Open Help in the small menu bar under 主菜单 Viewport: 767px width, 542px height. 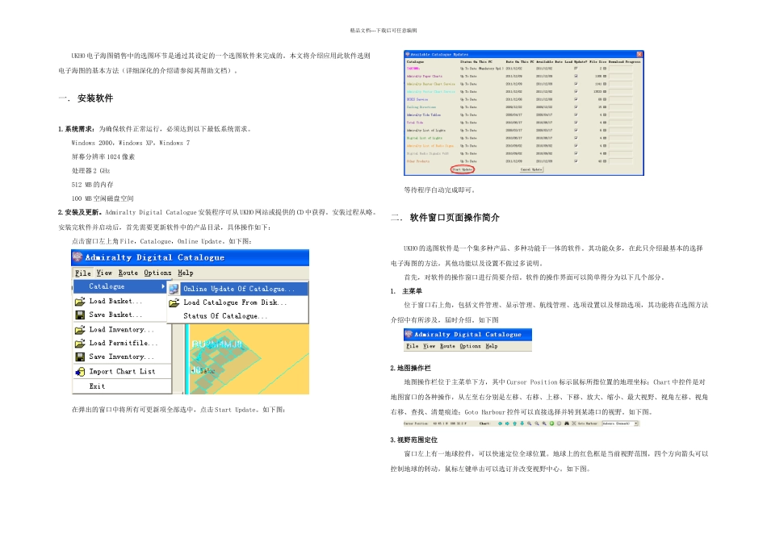pyautogui.click(x=492, y=346)
